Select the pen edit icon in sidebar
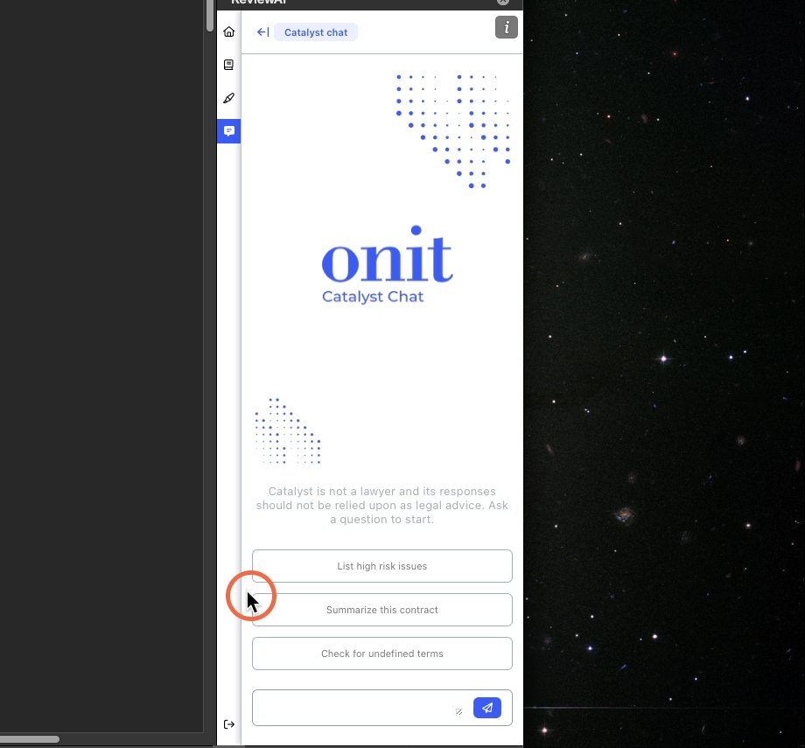This screenshot has height=748, width=805. click(x=229, y=97)
